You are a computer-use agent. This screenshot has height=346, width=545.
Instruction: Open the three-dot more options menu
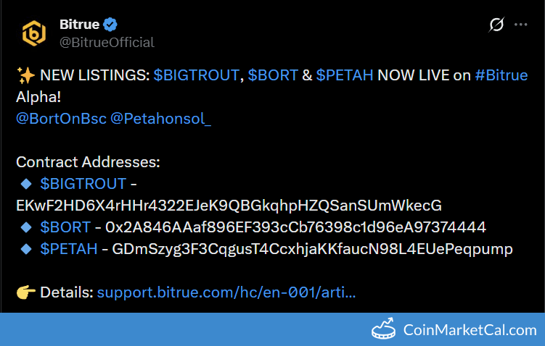point(521,25)
